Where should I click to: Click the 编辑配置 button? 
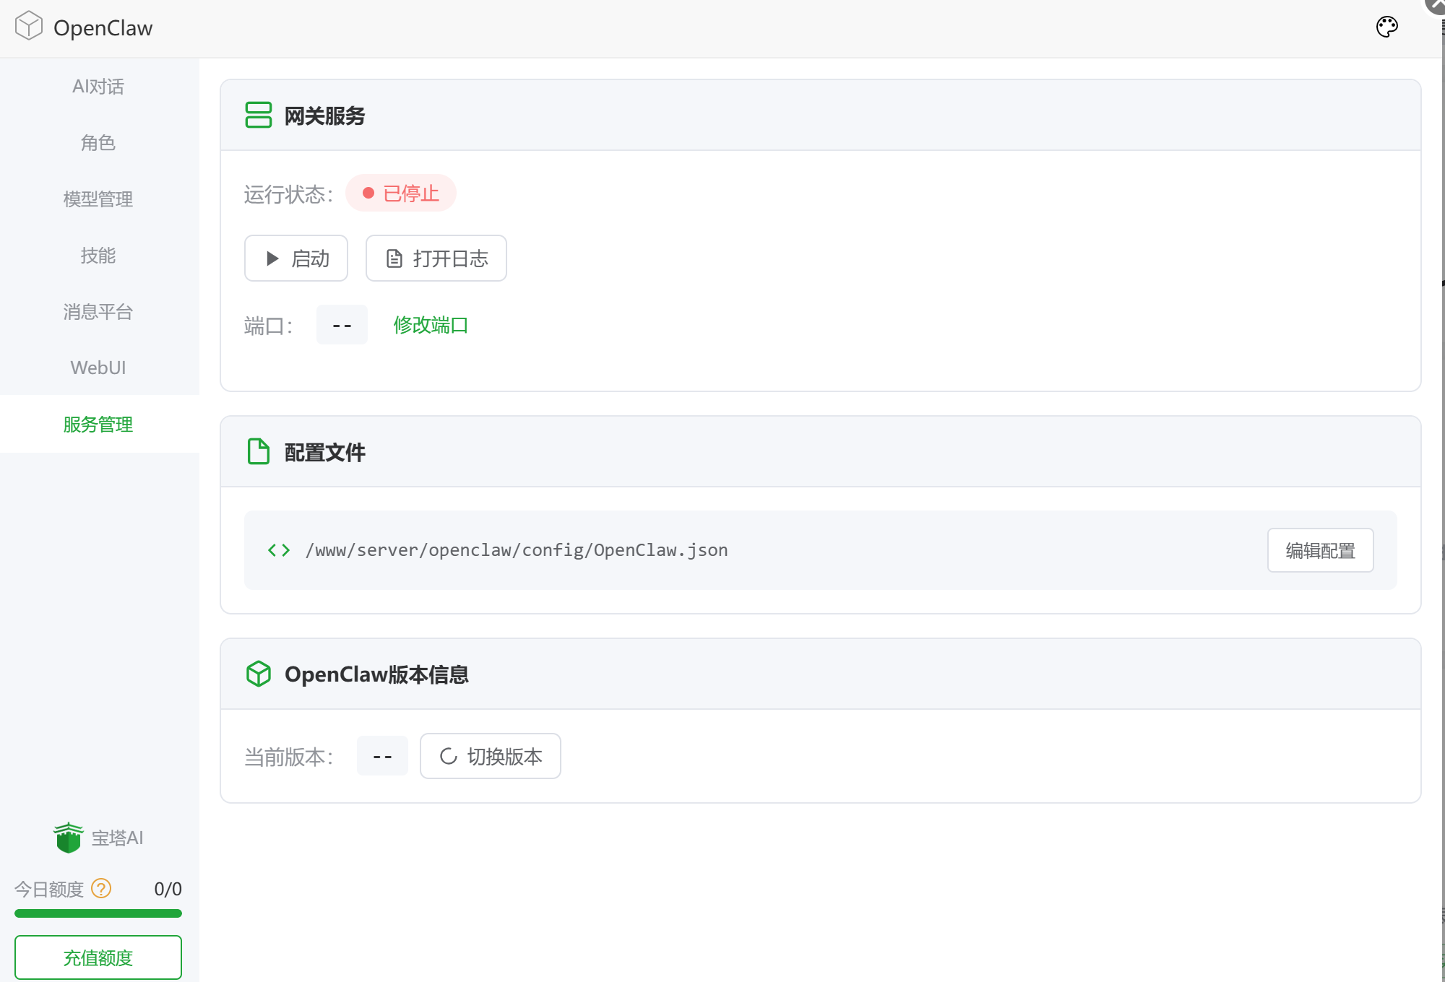[x=1320, y=551]
